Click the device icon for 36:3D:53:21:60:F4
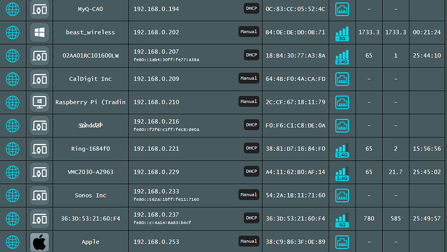Viewport: 447px width, 252px height. (40, 219)
